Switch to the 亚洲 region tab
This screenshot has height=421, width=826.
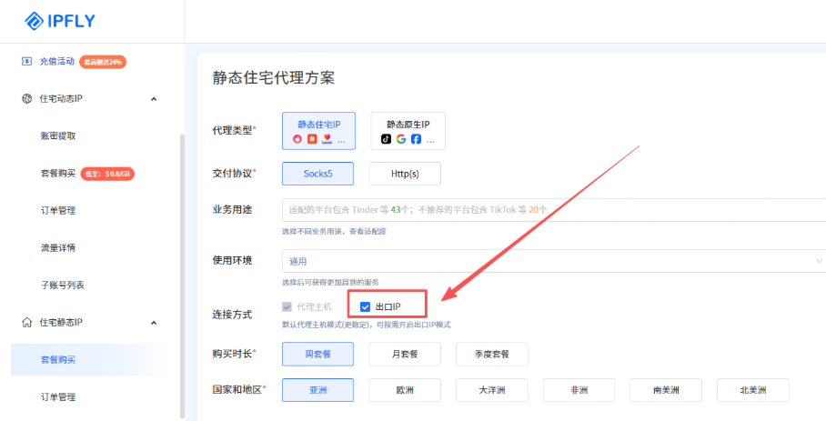pyautogui.click(x=317, y=390)
